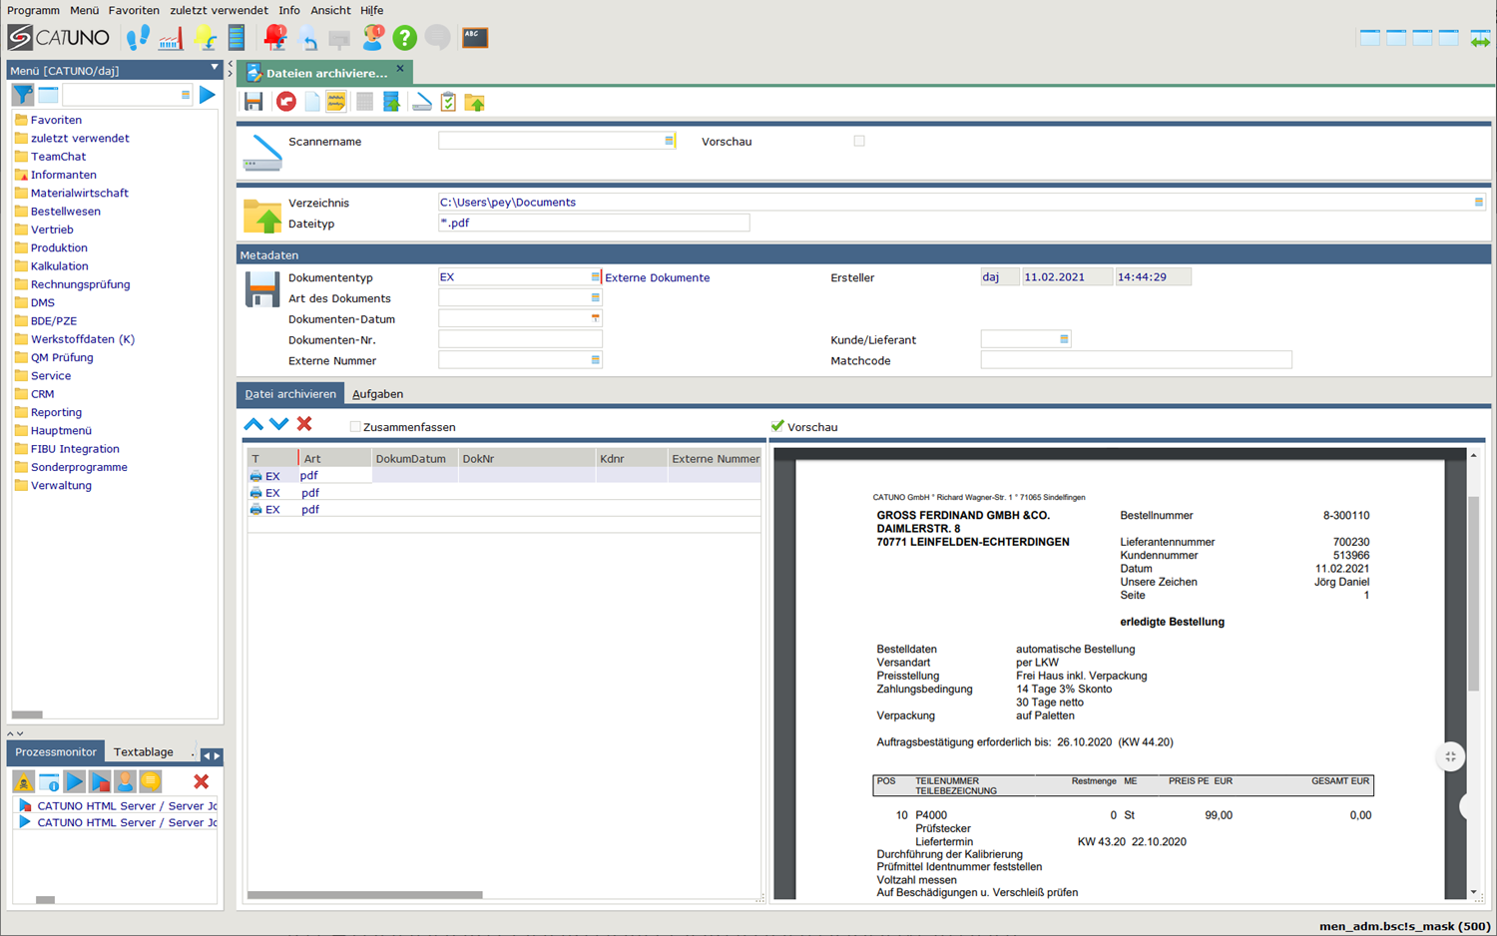
Task: Move entry up with blue up arrow
Action: (x=253, y=424)
